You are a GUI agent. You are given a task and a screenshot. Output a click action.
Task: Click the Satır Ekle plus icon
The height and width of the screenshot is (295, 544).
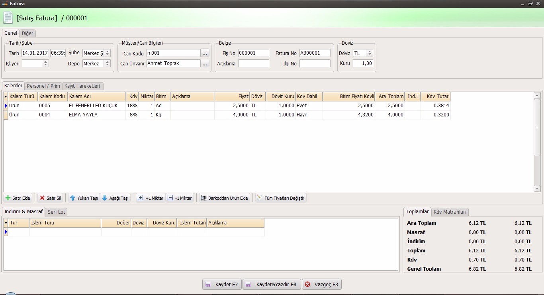click(8, 198)
